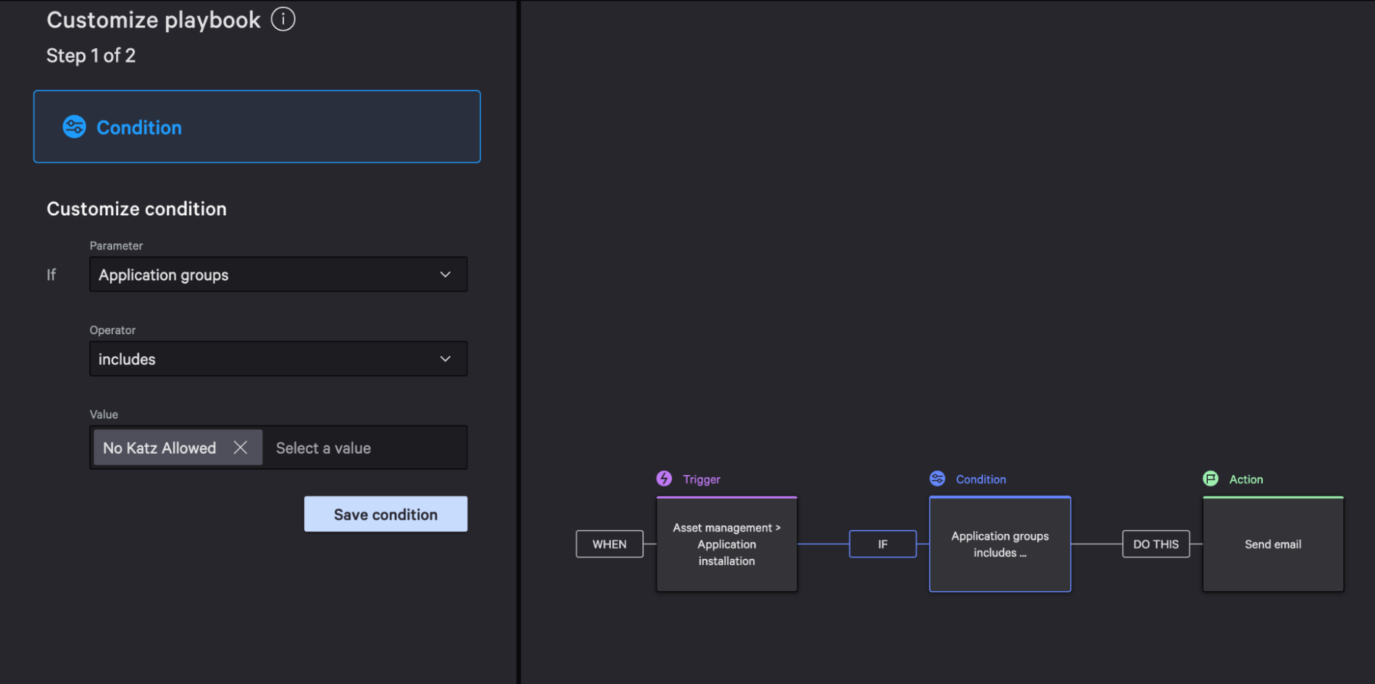Click the Select a value input field
The width and height of the screenshot is (1375, 684).
(x=365, y=448)
